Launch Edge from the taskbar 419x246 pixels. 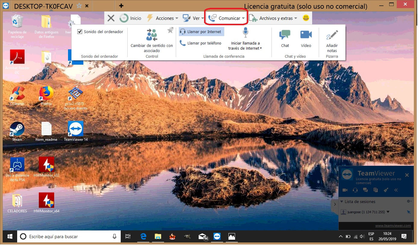tap(143, 237)
